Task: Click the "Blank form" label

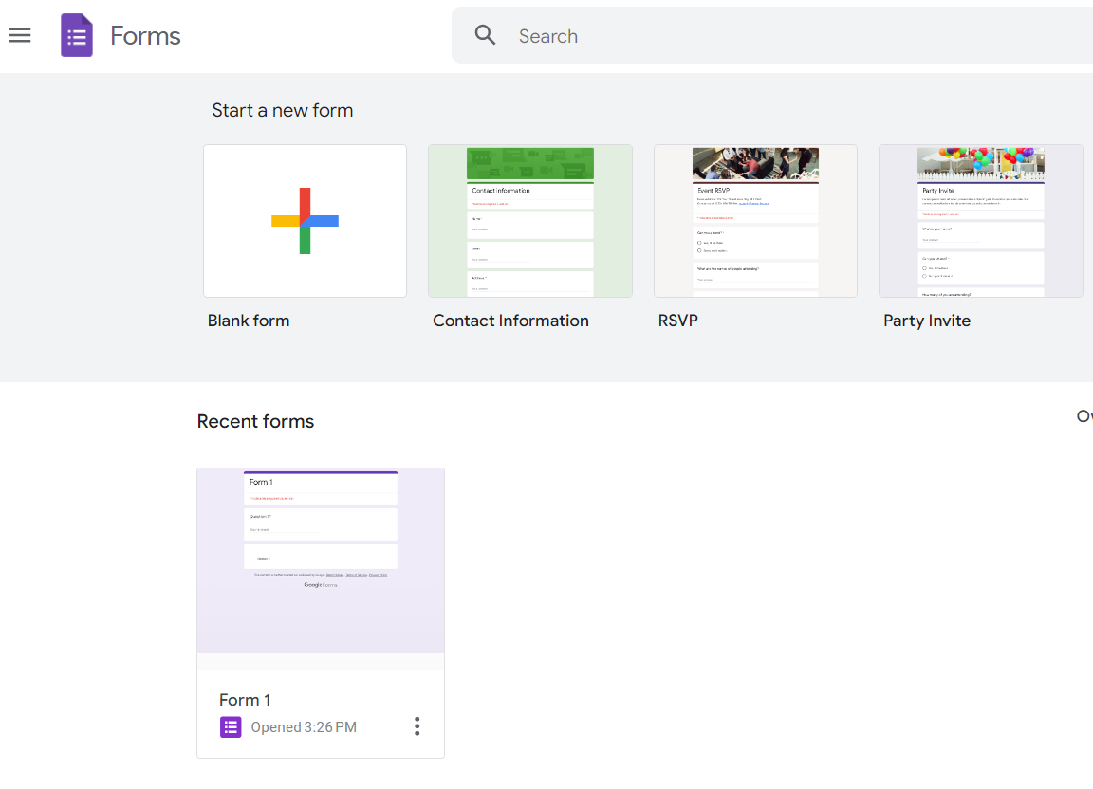Action: 249,321
